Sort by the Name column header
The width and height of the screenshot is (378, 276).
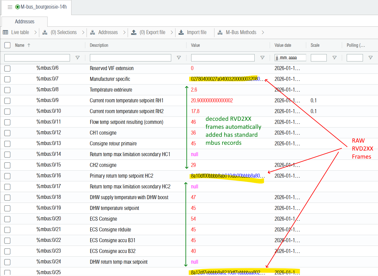tap(20, 45)
